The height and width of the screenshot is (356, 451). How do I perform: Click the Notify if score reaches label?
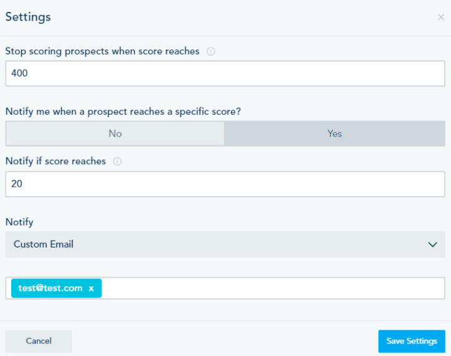56,161
